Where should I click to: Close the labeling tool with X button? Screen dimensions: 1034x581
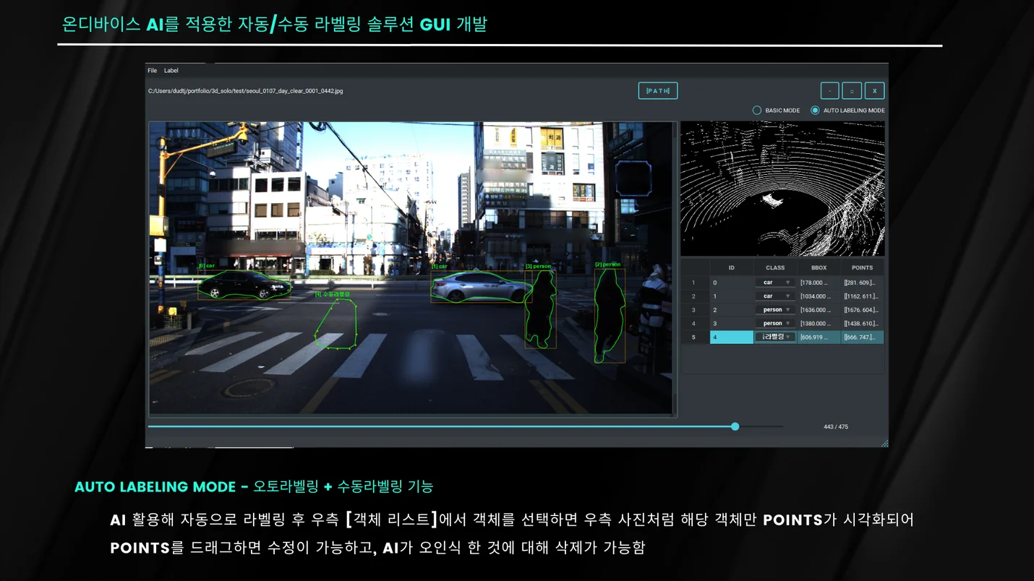click(874, 91)
